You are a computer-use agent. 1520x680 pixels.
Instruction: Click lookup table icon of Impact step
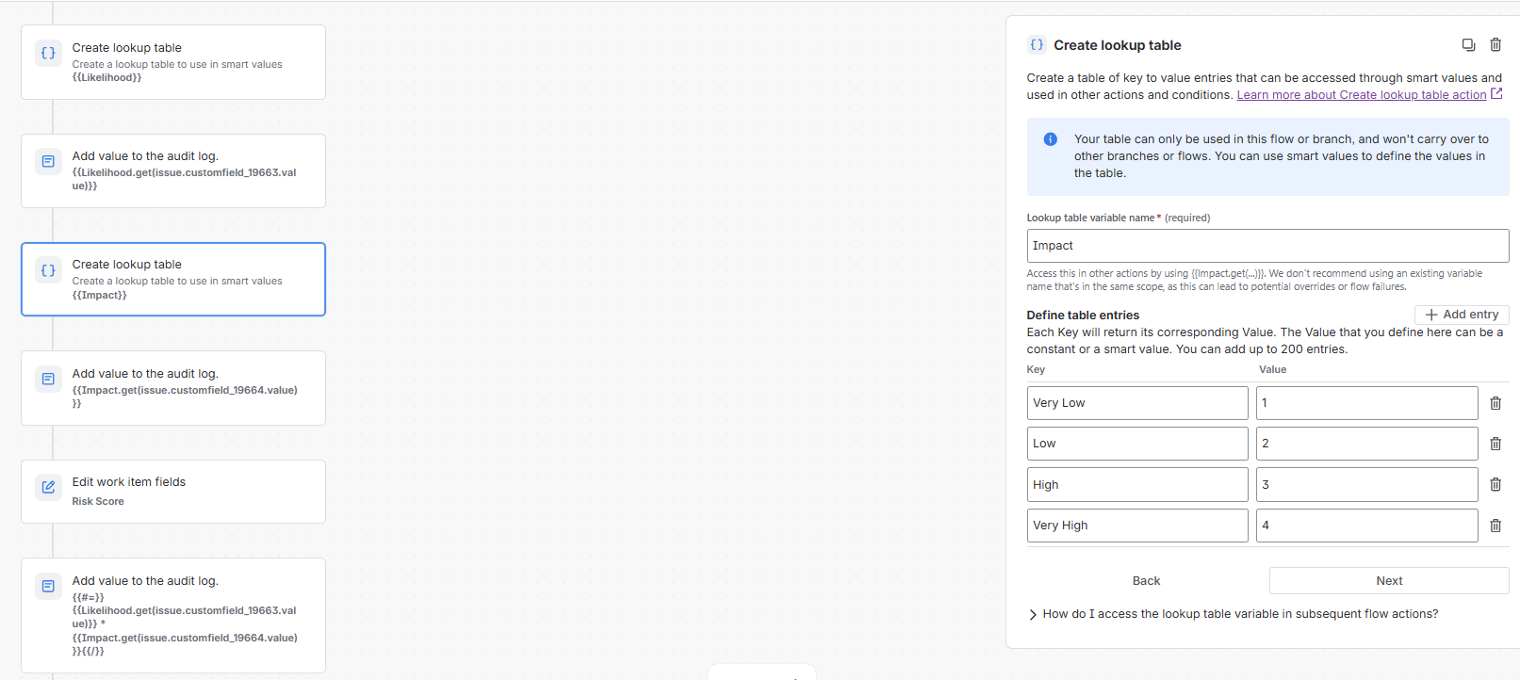tap(48, 270)
